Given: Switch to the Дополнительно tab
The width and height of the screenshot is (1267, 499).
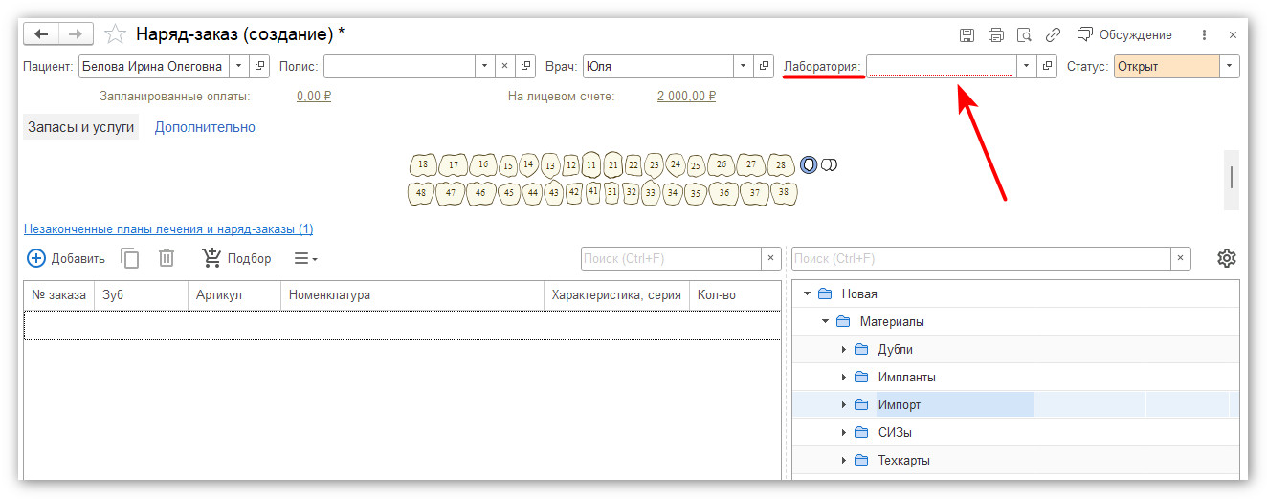Looking at the screenshot, I should (x=205, y=126).
